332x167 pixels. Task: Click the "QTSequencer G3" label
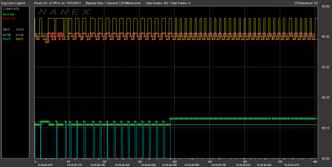point(306,3)
